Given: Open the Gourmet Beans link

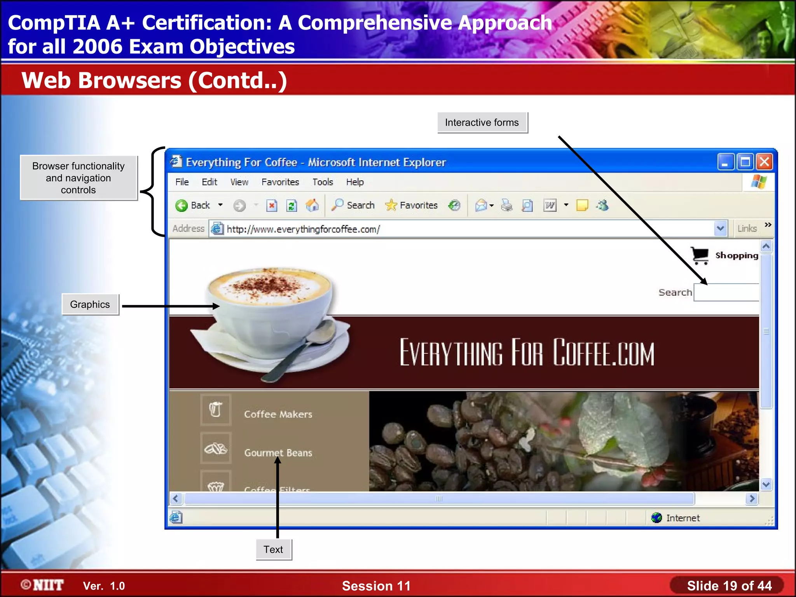Looking at the screenshot, I should click(x=278, y=453).
